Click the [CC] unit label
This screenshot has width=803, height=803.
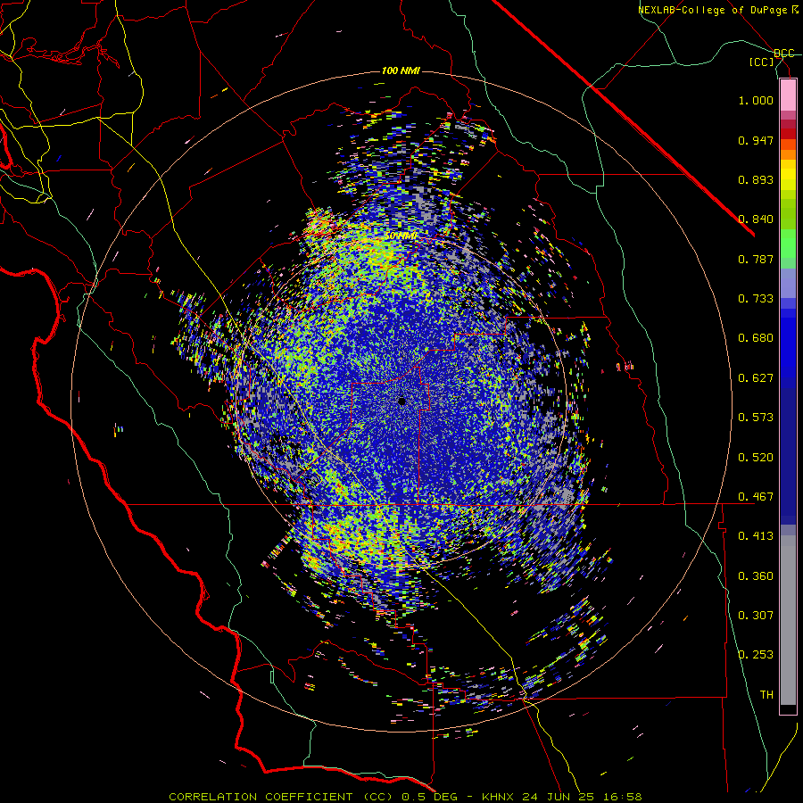tap(761, 62)
